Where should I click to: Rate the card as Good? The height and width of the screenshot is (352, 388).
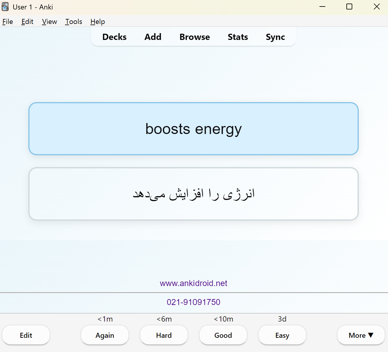coord(223,335)
